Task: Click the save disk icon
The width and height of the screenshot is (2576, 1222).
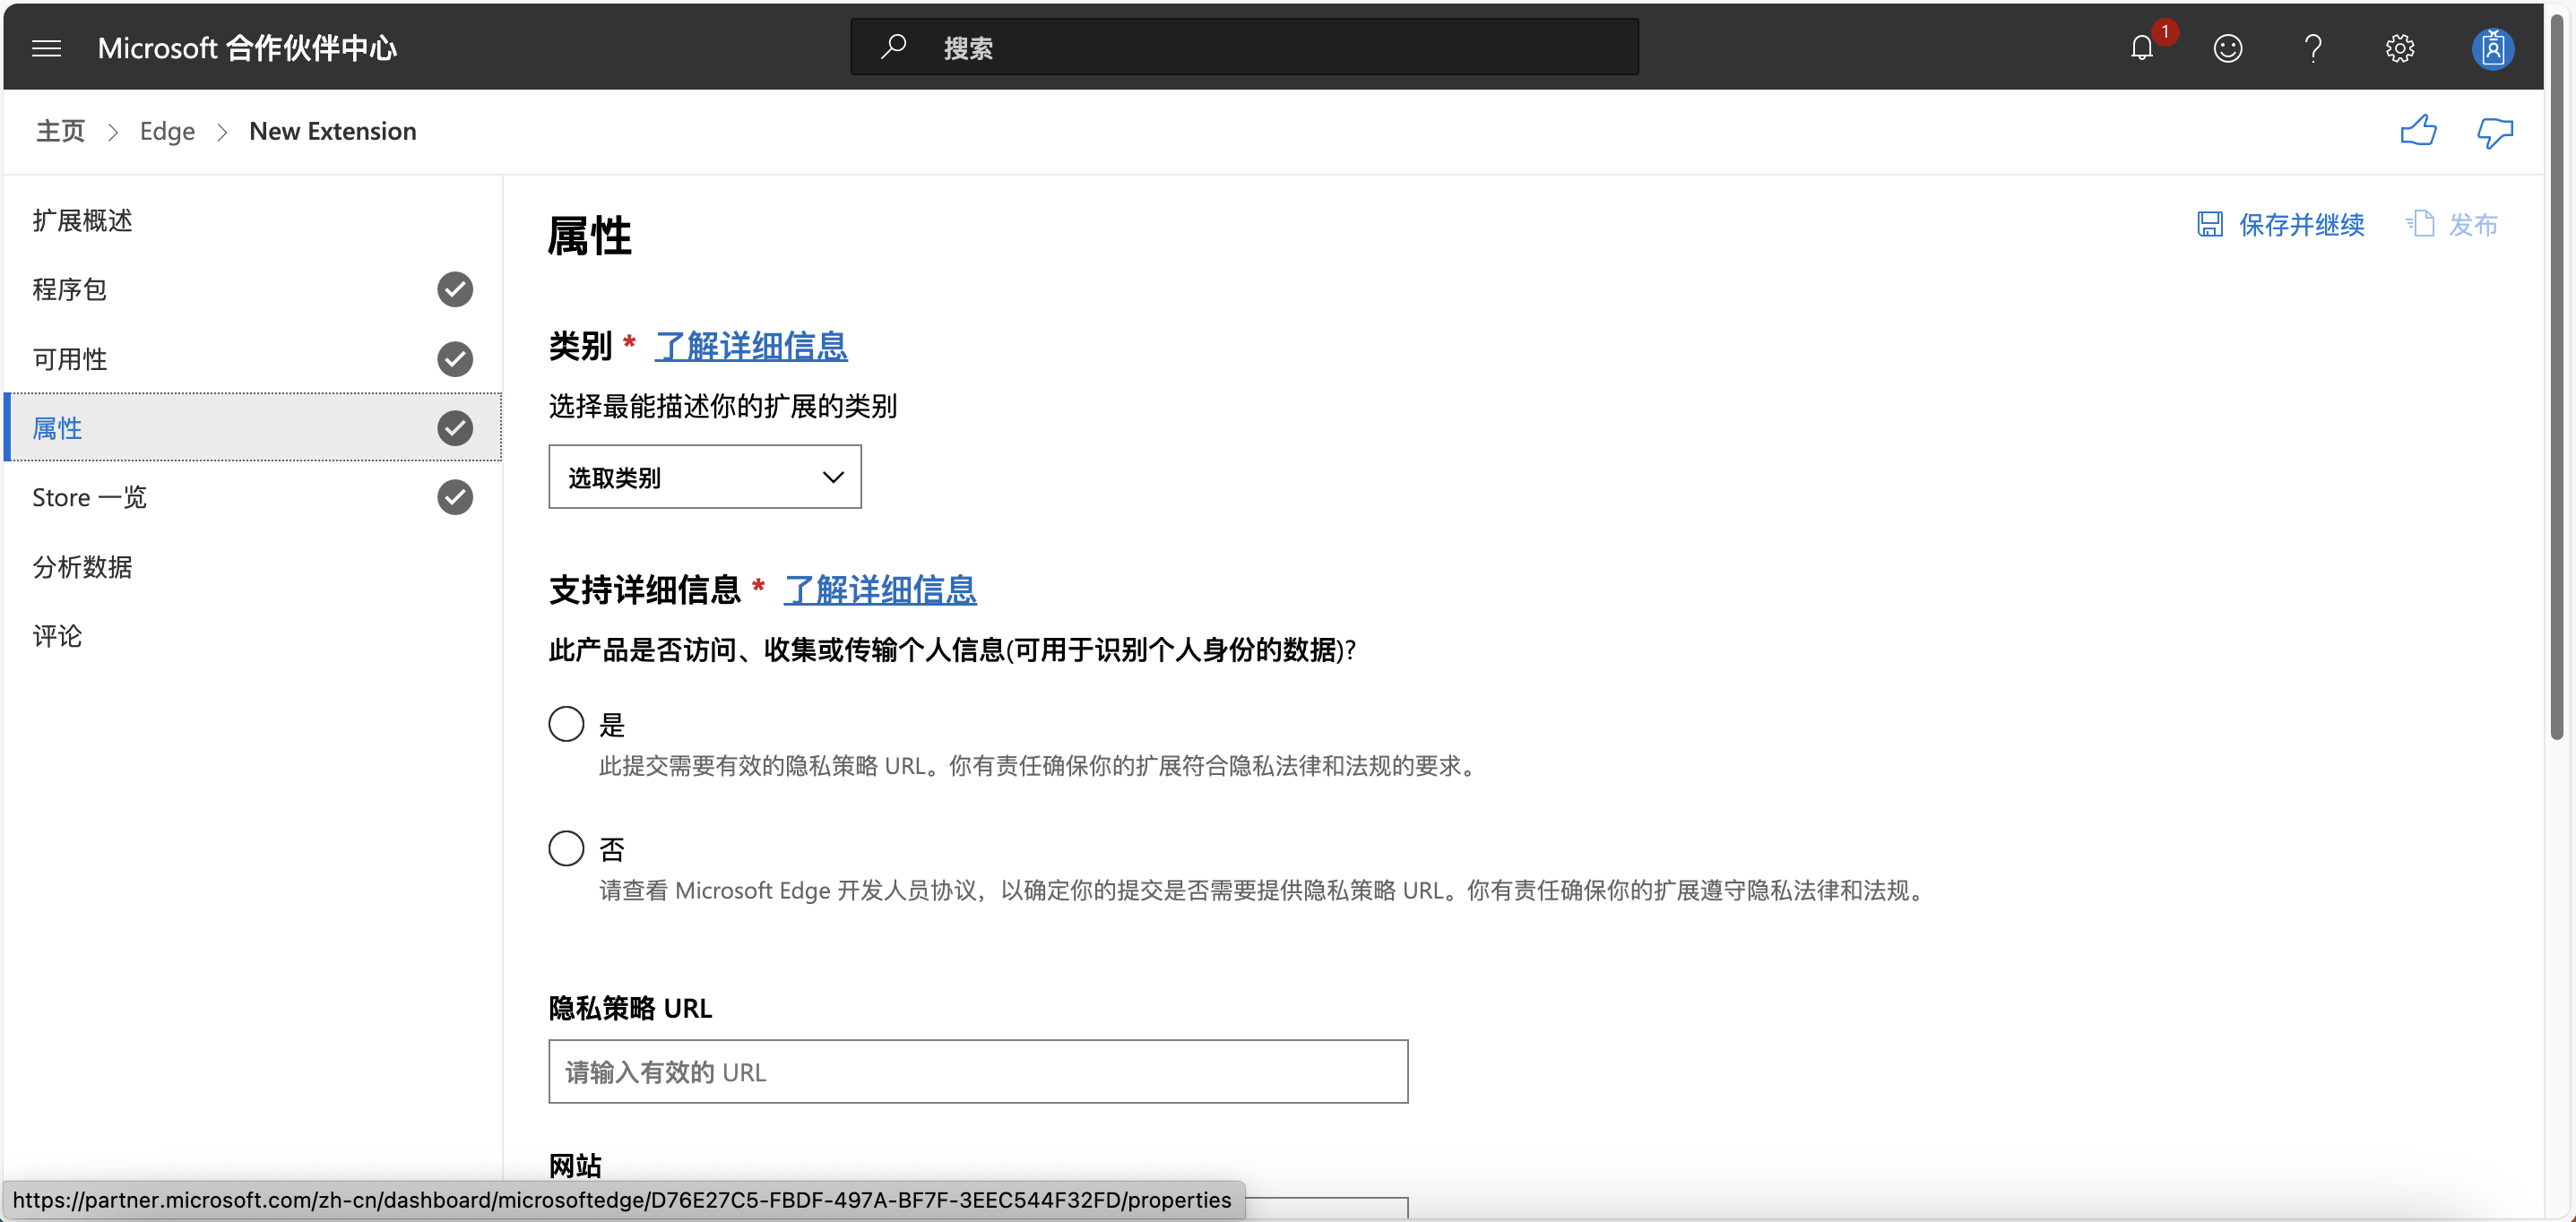Action: point(2209,224)
